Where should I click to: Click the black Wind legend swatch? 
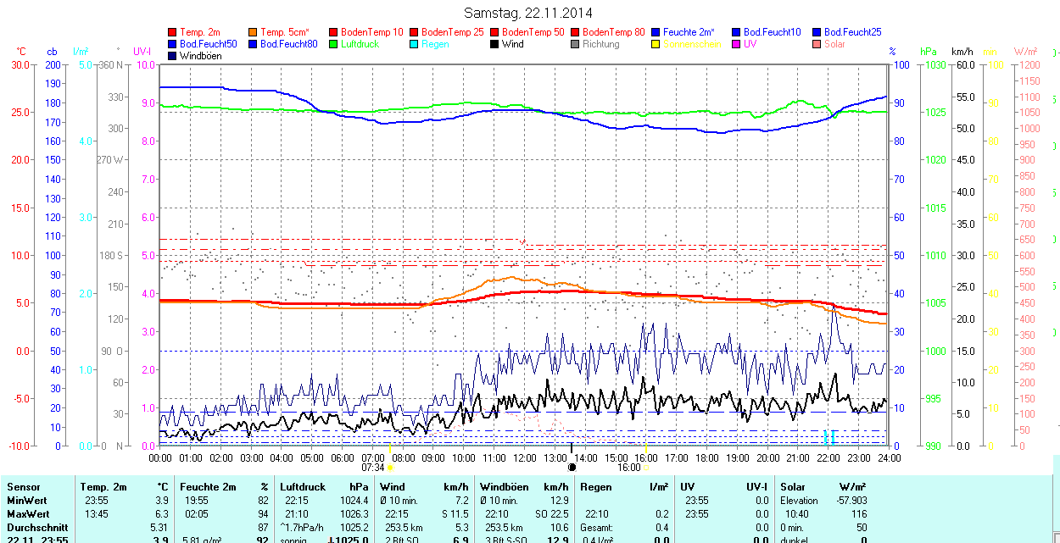tap(495, 44)
